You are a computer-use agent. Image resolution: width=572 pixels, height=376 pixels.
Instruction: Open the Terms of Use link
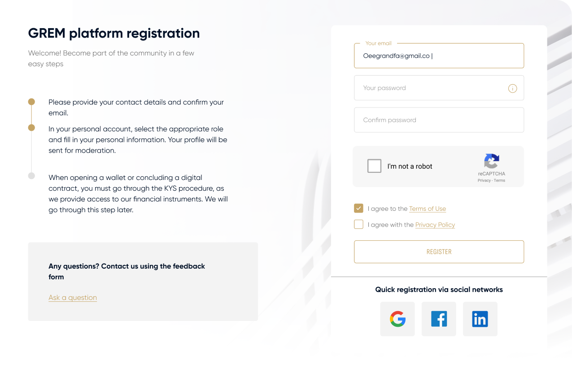coord(427,209)
